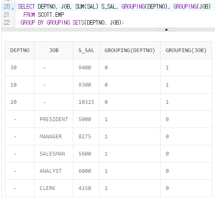
Task: Click the GROUPING(JOB) column header
Action: pyautogui.click(x=186, y=50)
